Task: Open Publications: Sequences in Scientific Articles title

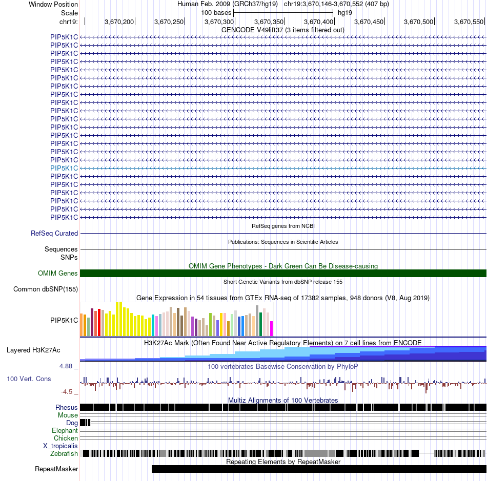Action: pos(283,242)
